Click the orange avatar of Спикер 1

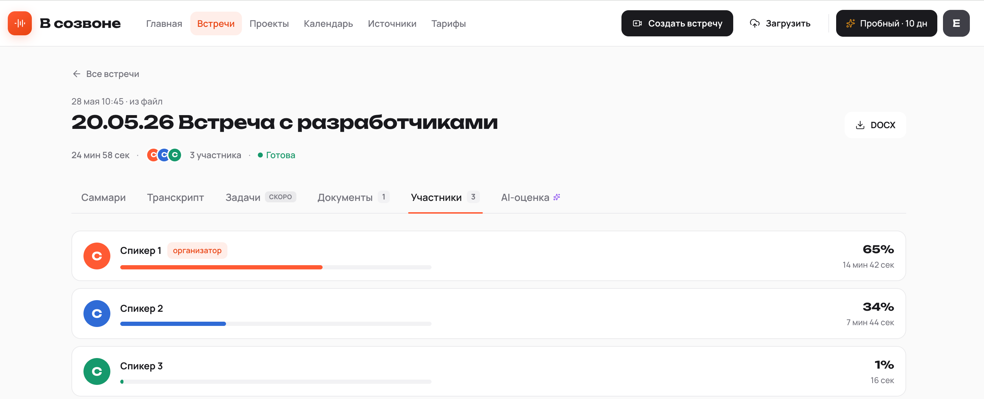pyautogui.click(x=97, y=256)
